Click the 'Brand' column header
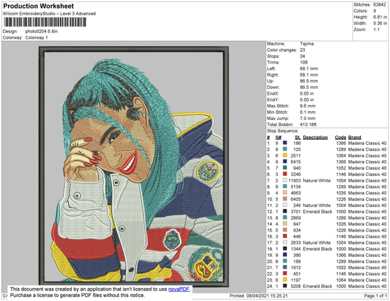Image resolution: width=390 pixels, height=301 pixels. click(x=354, y=138)
